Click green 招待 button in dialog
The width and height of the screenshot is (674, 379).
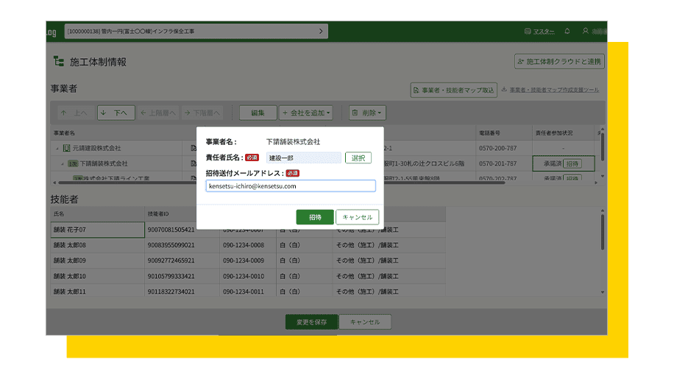[x=315, y=217]
